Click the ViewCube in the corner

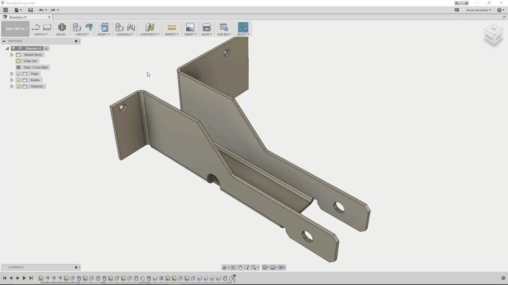click(x=493, y=35)
